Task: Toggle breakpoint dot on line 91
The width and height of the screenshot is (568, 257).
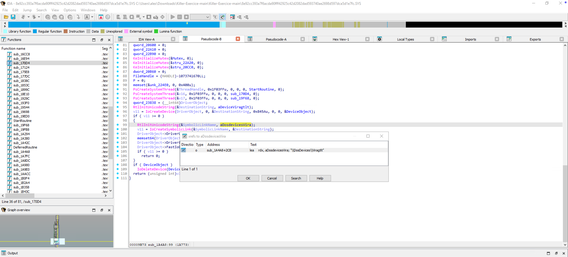Action: [x=118, y=89]
